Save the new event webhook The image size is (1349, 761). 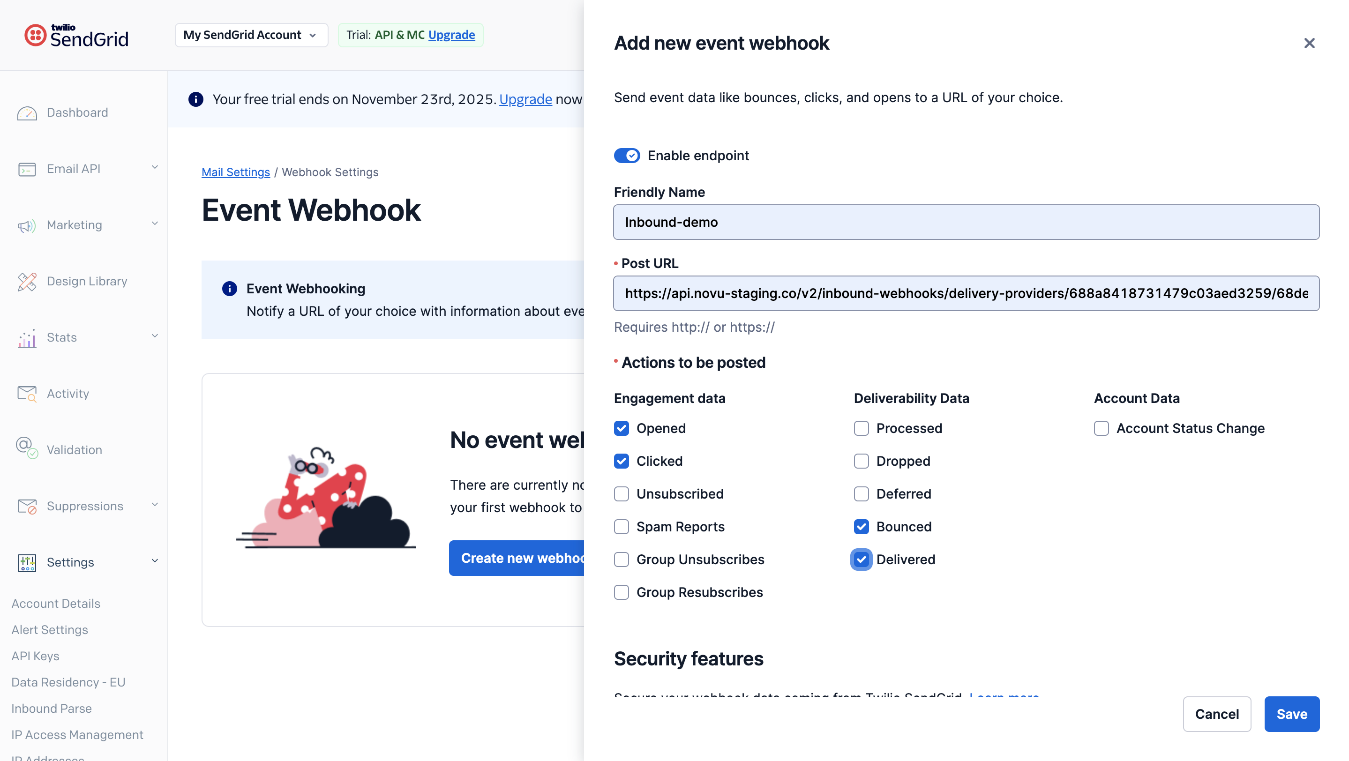pyautogui.click(x=1291, y=714)
